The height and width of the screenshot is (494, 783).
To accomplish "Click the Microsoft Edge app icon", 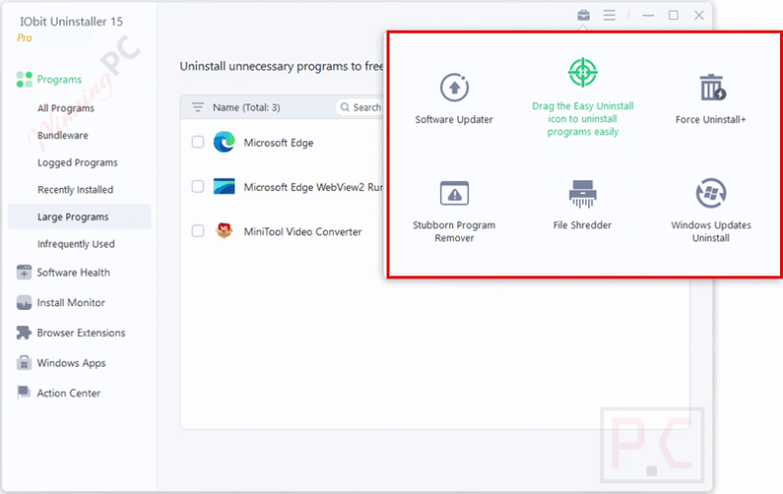I will coord(225,142).
